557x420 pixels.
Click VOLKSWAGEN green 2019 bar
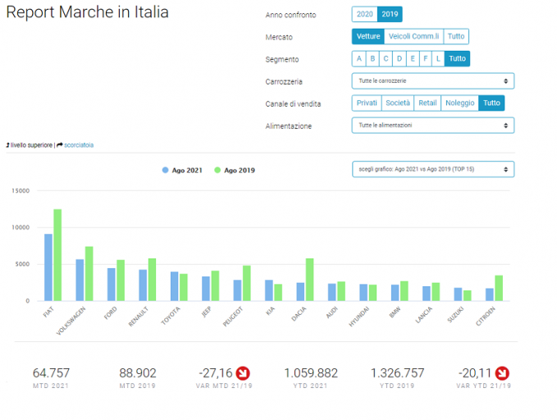pos(89,274)
